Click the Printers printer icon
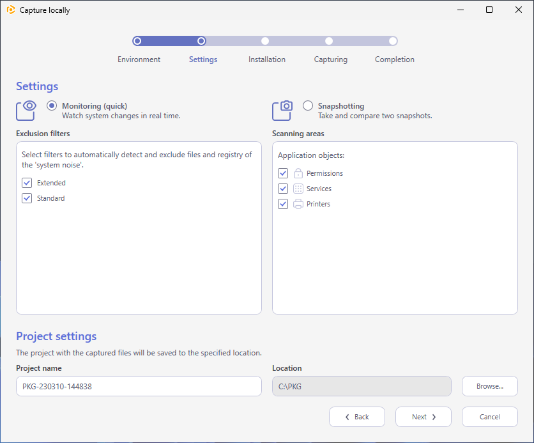The height and width of the screenshot is (443, 534). (298, 204)
